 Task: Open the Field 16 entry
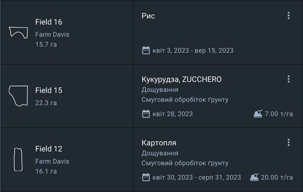click(x=49, y=22)
